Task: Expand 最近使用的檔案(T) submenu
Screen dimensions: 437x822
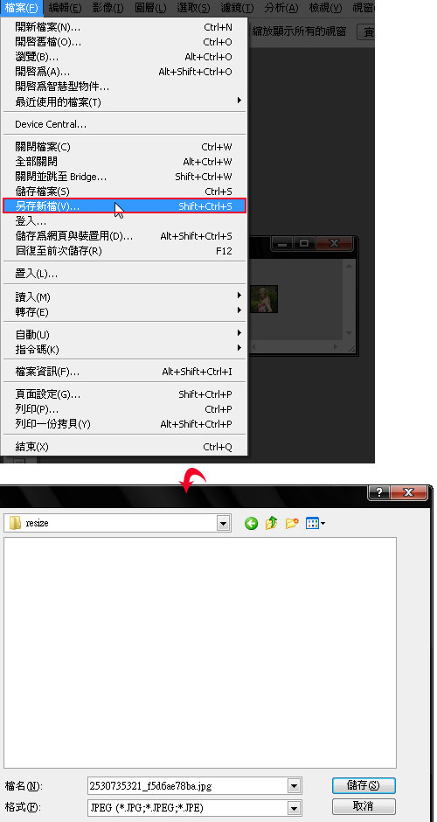Action: coord(124,101)
